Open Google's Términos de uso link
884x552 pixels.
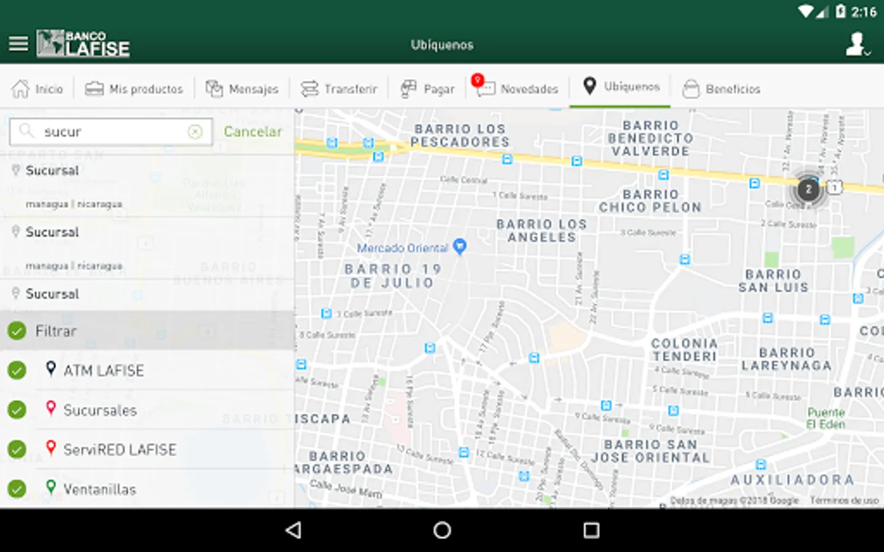[844, 500]
